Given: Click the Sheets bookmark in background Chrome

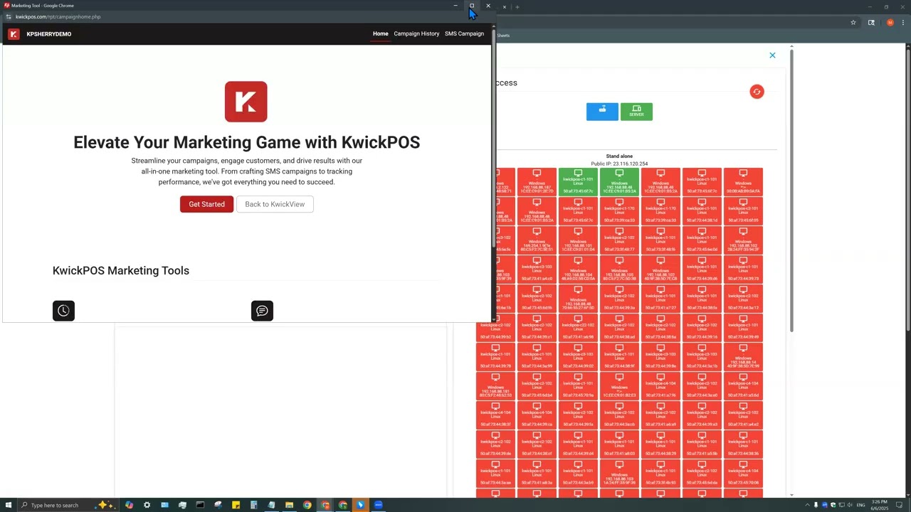Looking at the screenshot, I should click(x=502, y=36).
